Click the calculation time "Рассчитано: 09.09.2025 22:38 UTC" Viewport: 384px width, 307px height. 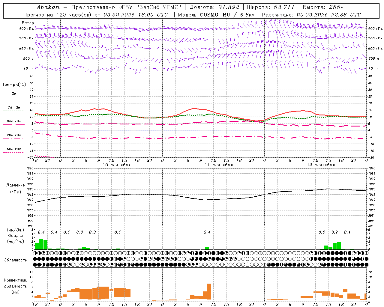coord(311,15)
